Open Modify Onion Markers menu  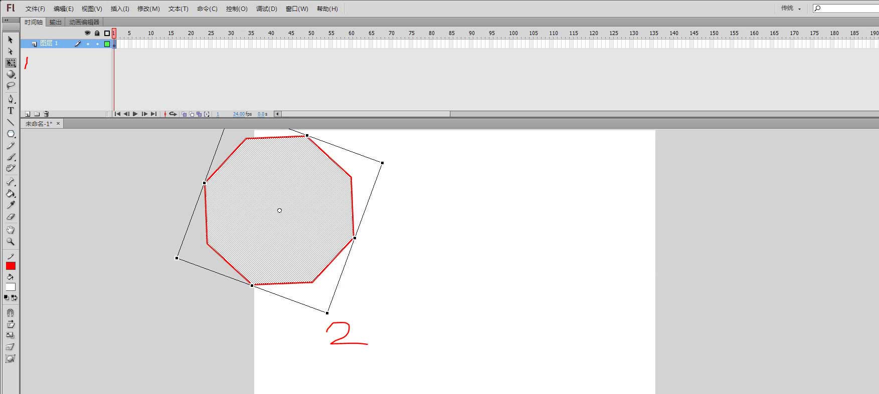point(207,114)
